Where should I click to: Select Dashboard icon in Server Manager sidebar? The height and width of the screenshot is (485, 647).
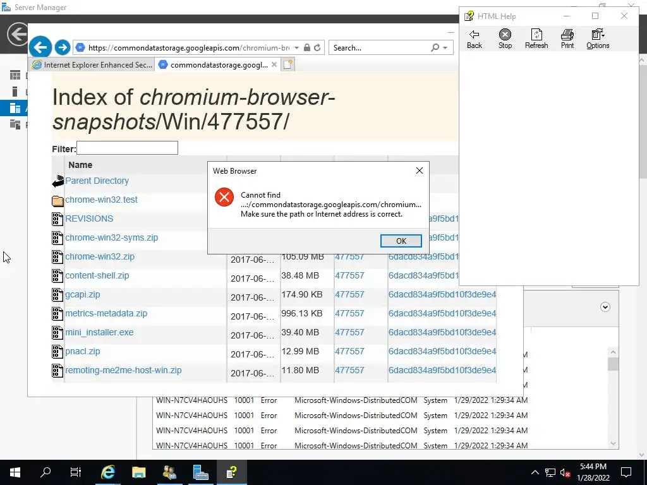click(15, 75)
